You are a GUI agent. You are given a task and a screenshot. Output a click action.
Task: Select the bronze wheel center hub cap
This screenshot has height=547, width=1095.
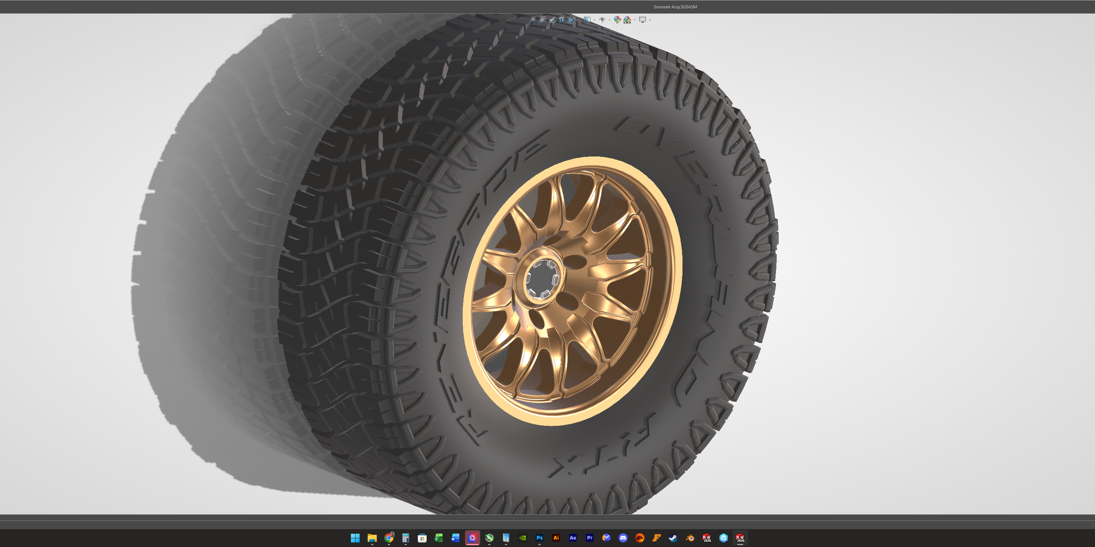(542, 279)
